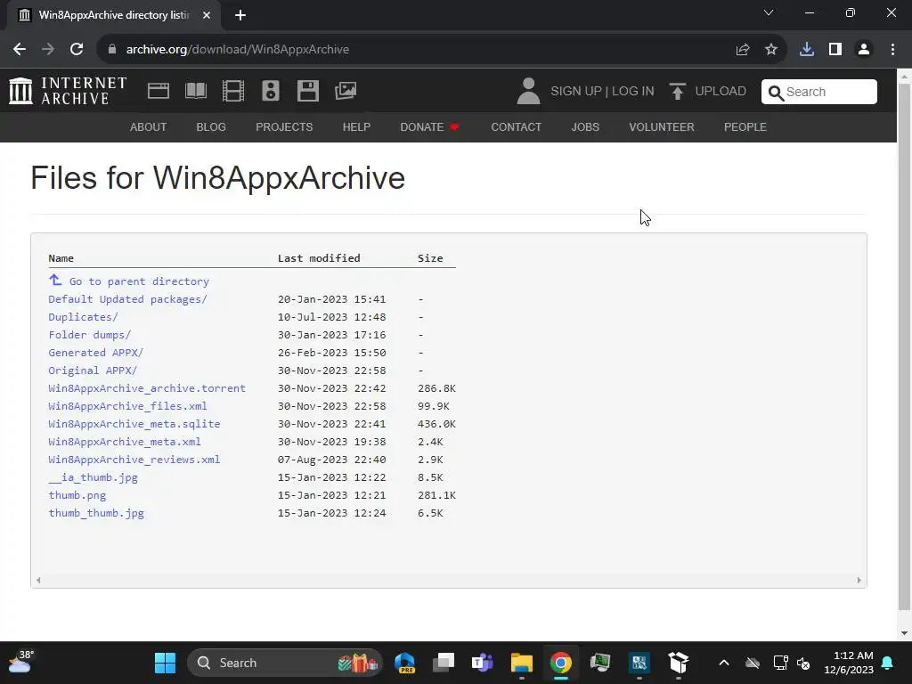Open the tab search chevron
Image resolution: width=912 pixels, height=684 pixels.
[769, 12]
